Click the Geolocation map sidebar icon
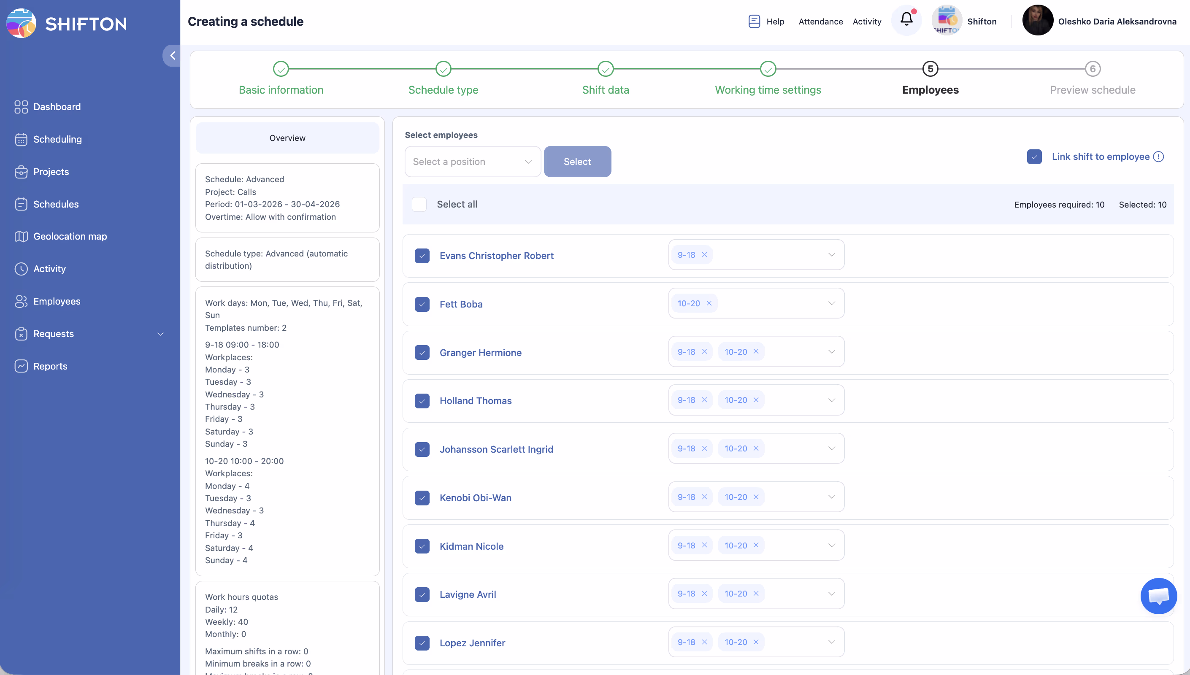The image size is (1190, 675). [x=21, y=236]
